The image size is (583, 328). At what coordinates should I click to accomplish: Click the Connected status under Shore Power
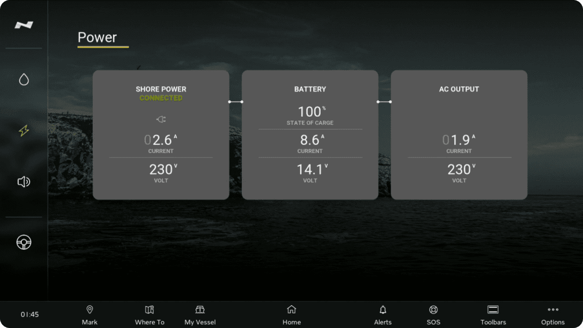pos(161,98)
